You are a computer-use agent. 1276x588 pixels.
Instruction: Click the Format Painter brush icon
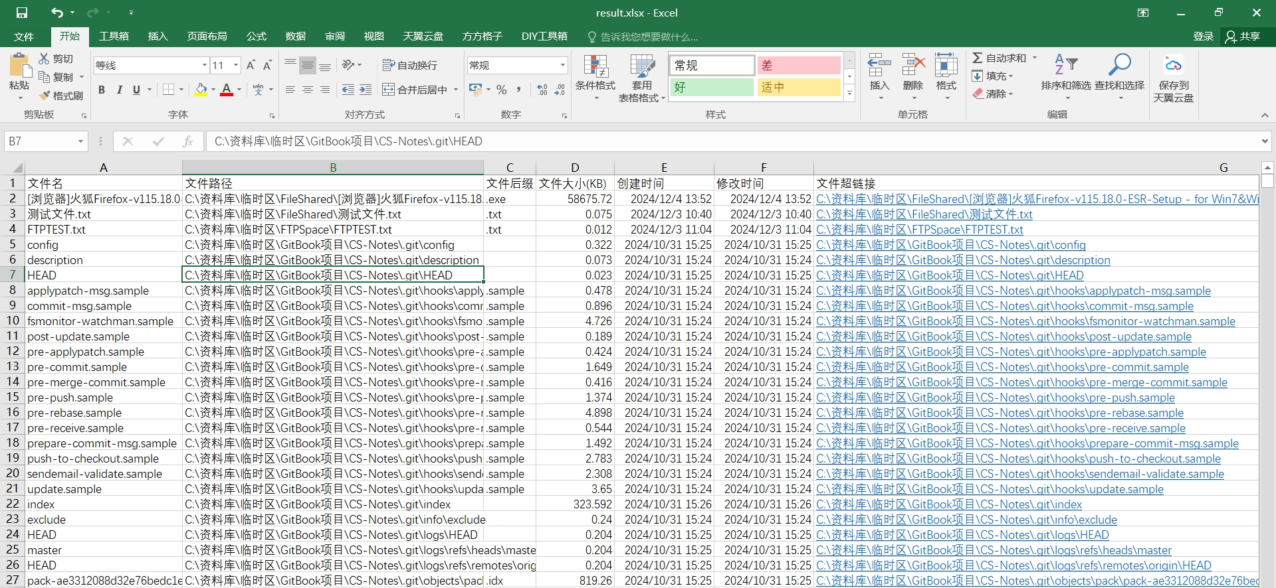pyautogui.click(x=45, y=96)
